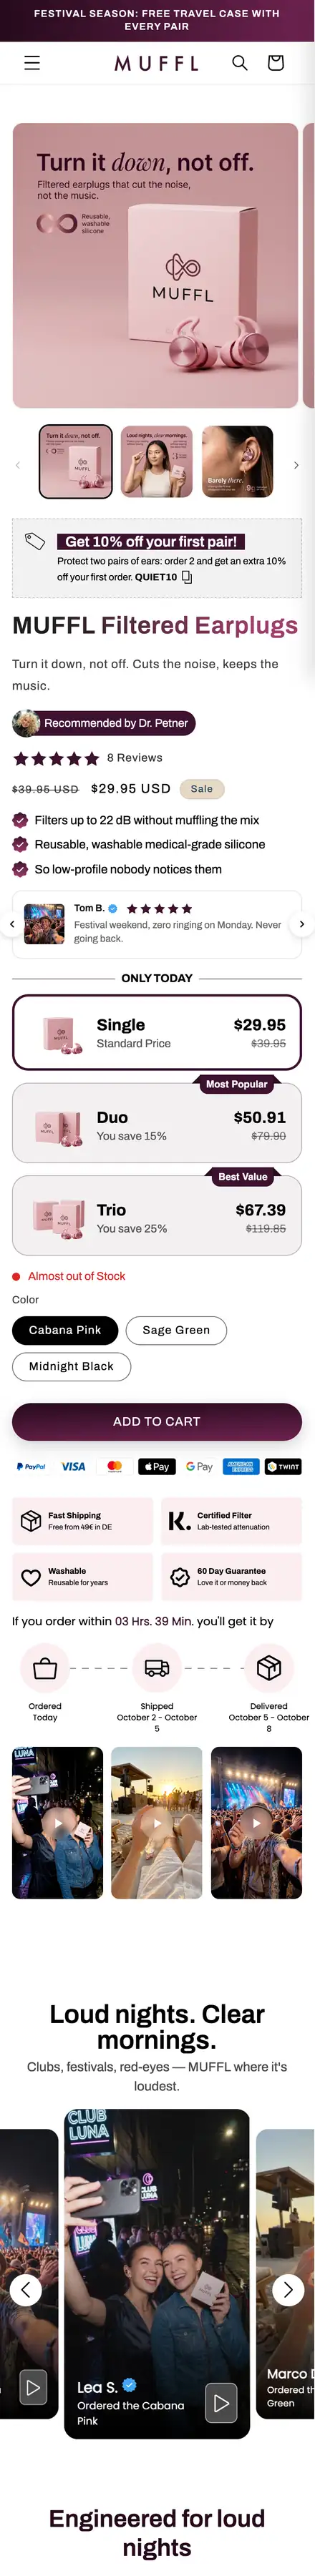Pick the Midnight Black color
Screen dimensions: 315x2576
tap(71, 1366)
